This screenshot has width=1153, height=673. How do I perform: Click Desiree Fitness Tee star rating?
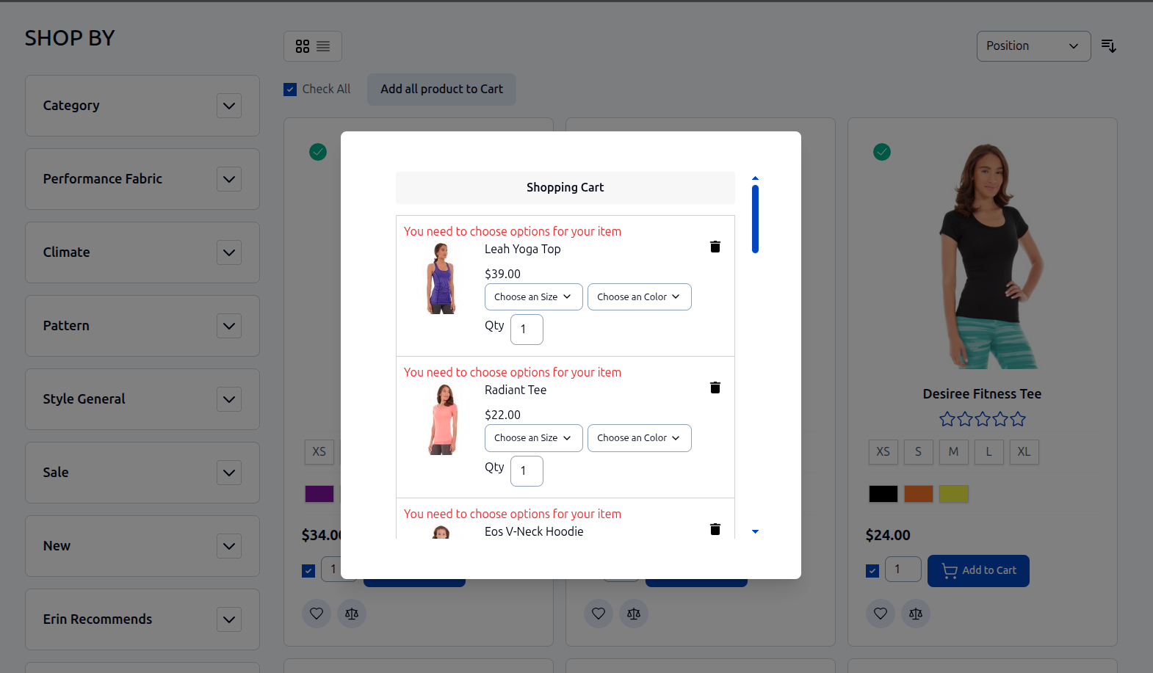click(982, 420)
